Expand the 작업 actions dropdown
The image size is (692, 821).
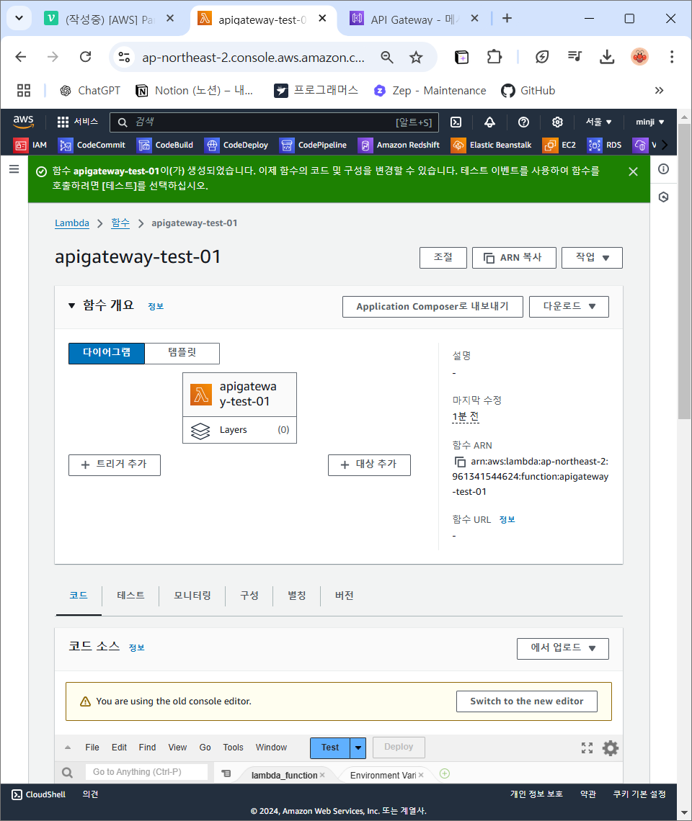pos(592,258)
